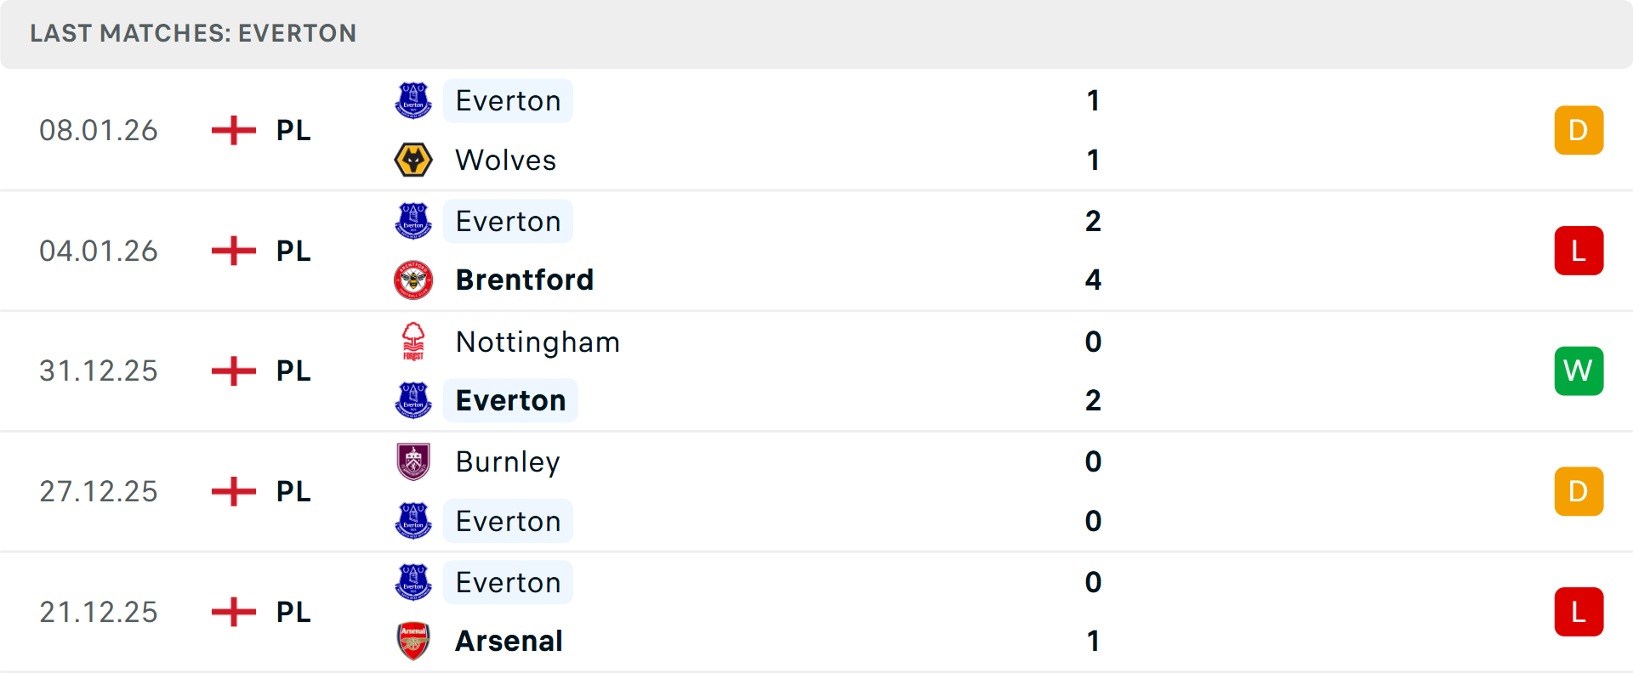The image size is (1633, 673).
Task: Click England flag in 04.01.26 match row
Action: tap(234, 251)
